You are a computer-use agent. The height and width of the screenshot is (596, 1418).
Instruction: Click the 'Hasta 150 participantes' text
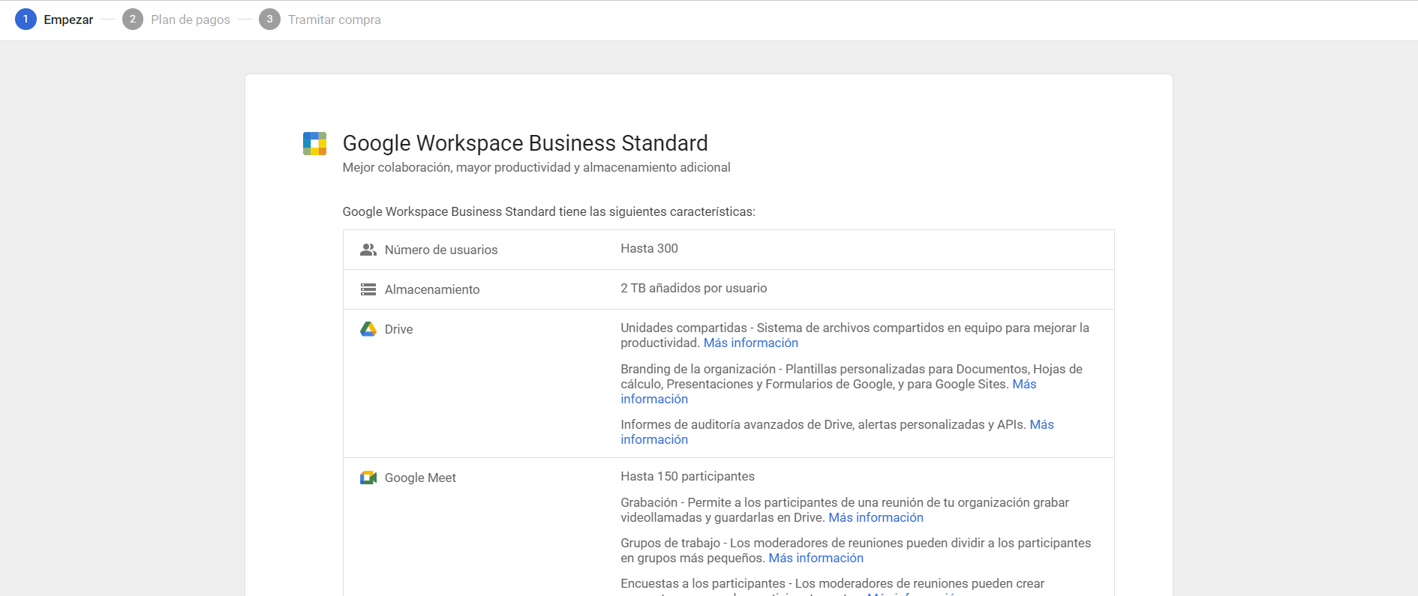click(687, 476)
